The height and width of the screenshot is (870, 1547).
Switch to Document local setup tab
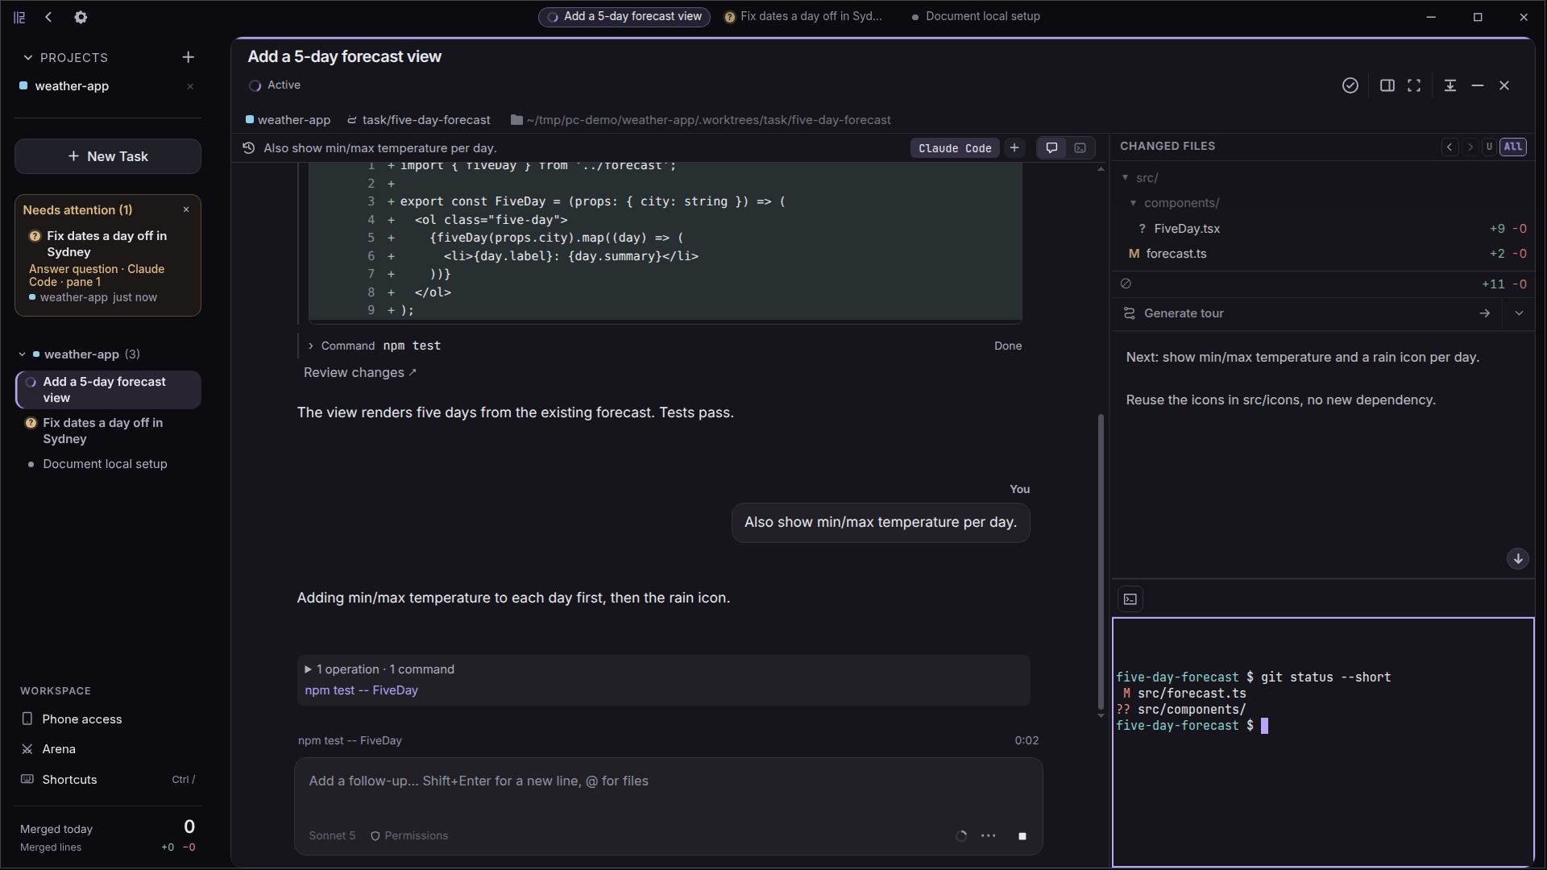click(x=976, y=16)
